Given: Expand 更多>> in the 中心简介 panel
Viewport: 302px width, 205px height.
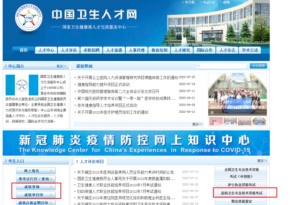Looking at the screenshot, I should pos(61,66).
